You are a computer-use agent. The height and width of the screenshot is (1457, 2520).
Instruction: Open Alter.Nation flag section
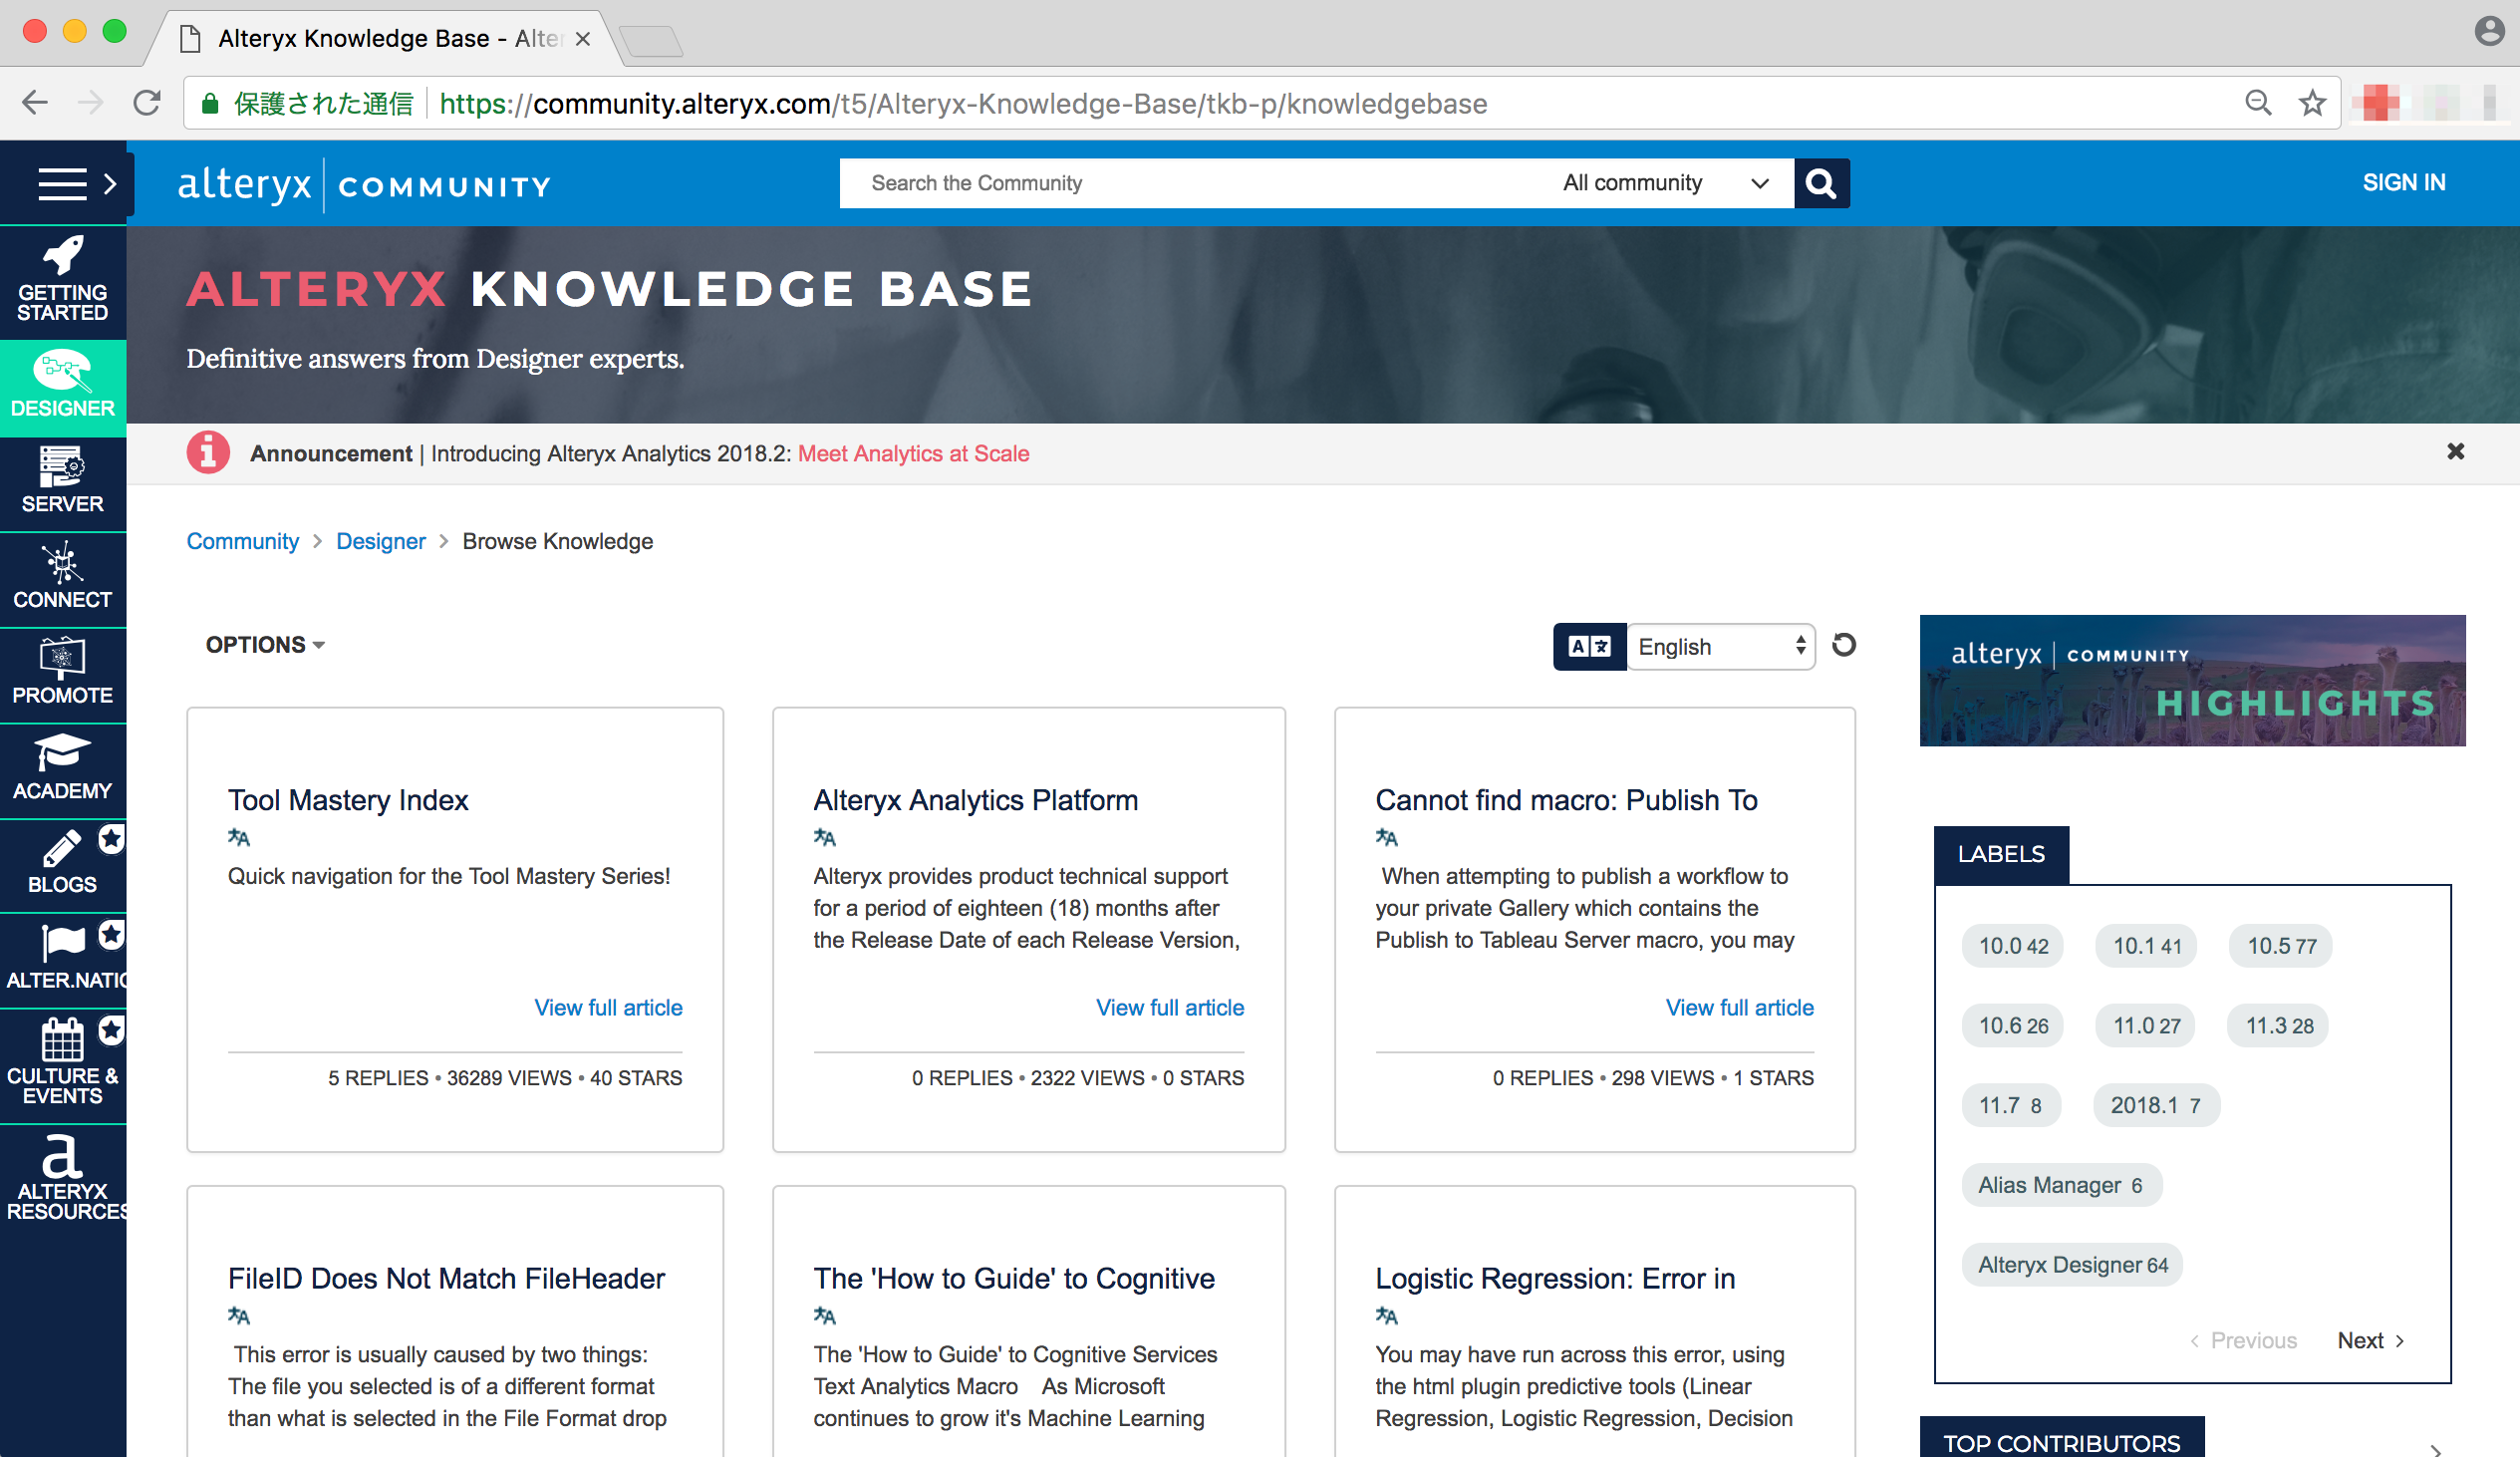coord(63,960)
